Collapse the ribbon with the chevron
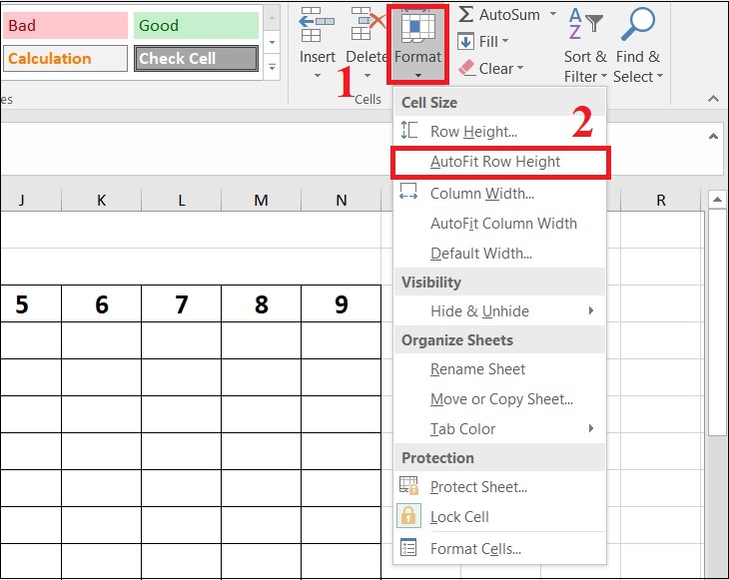 pos(713,99)
